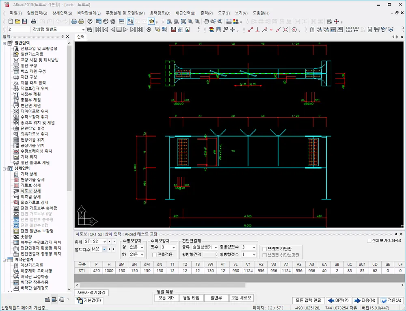Click the Play forward triangle icon
Screen dimensions: 406x311
tap(125, 30)
